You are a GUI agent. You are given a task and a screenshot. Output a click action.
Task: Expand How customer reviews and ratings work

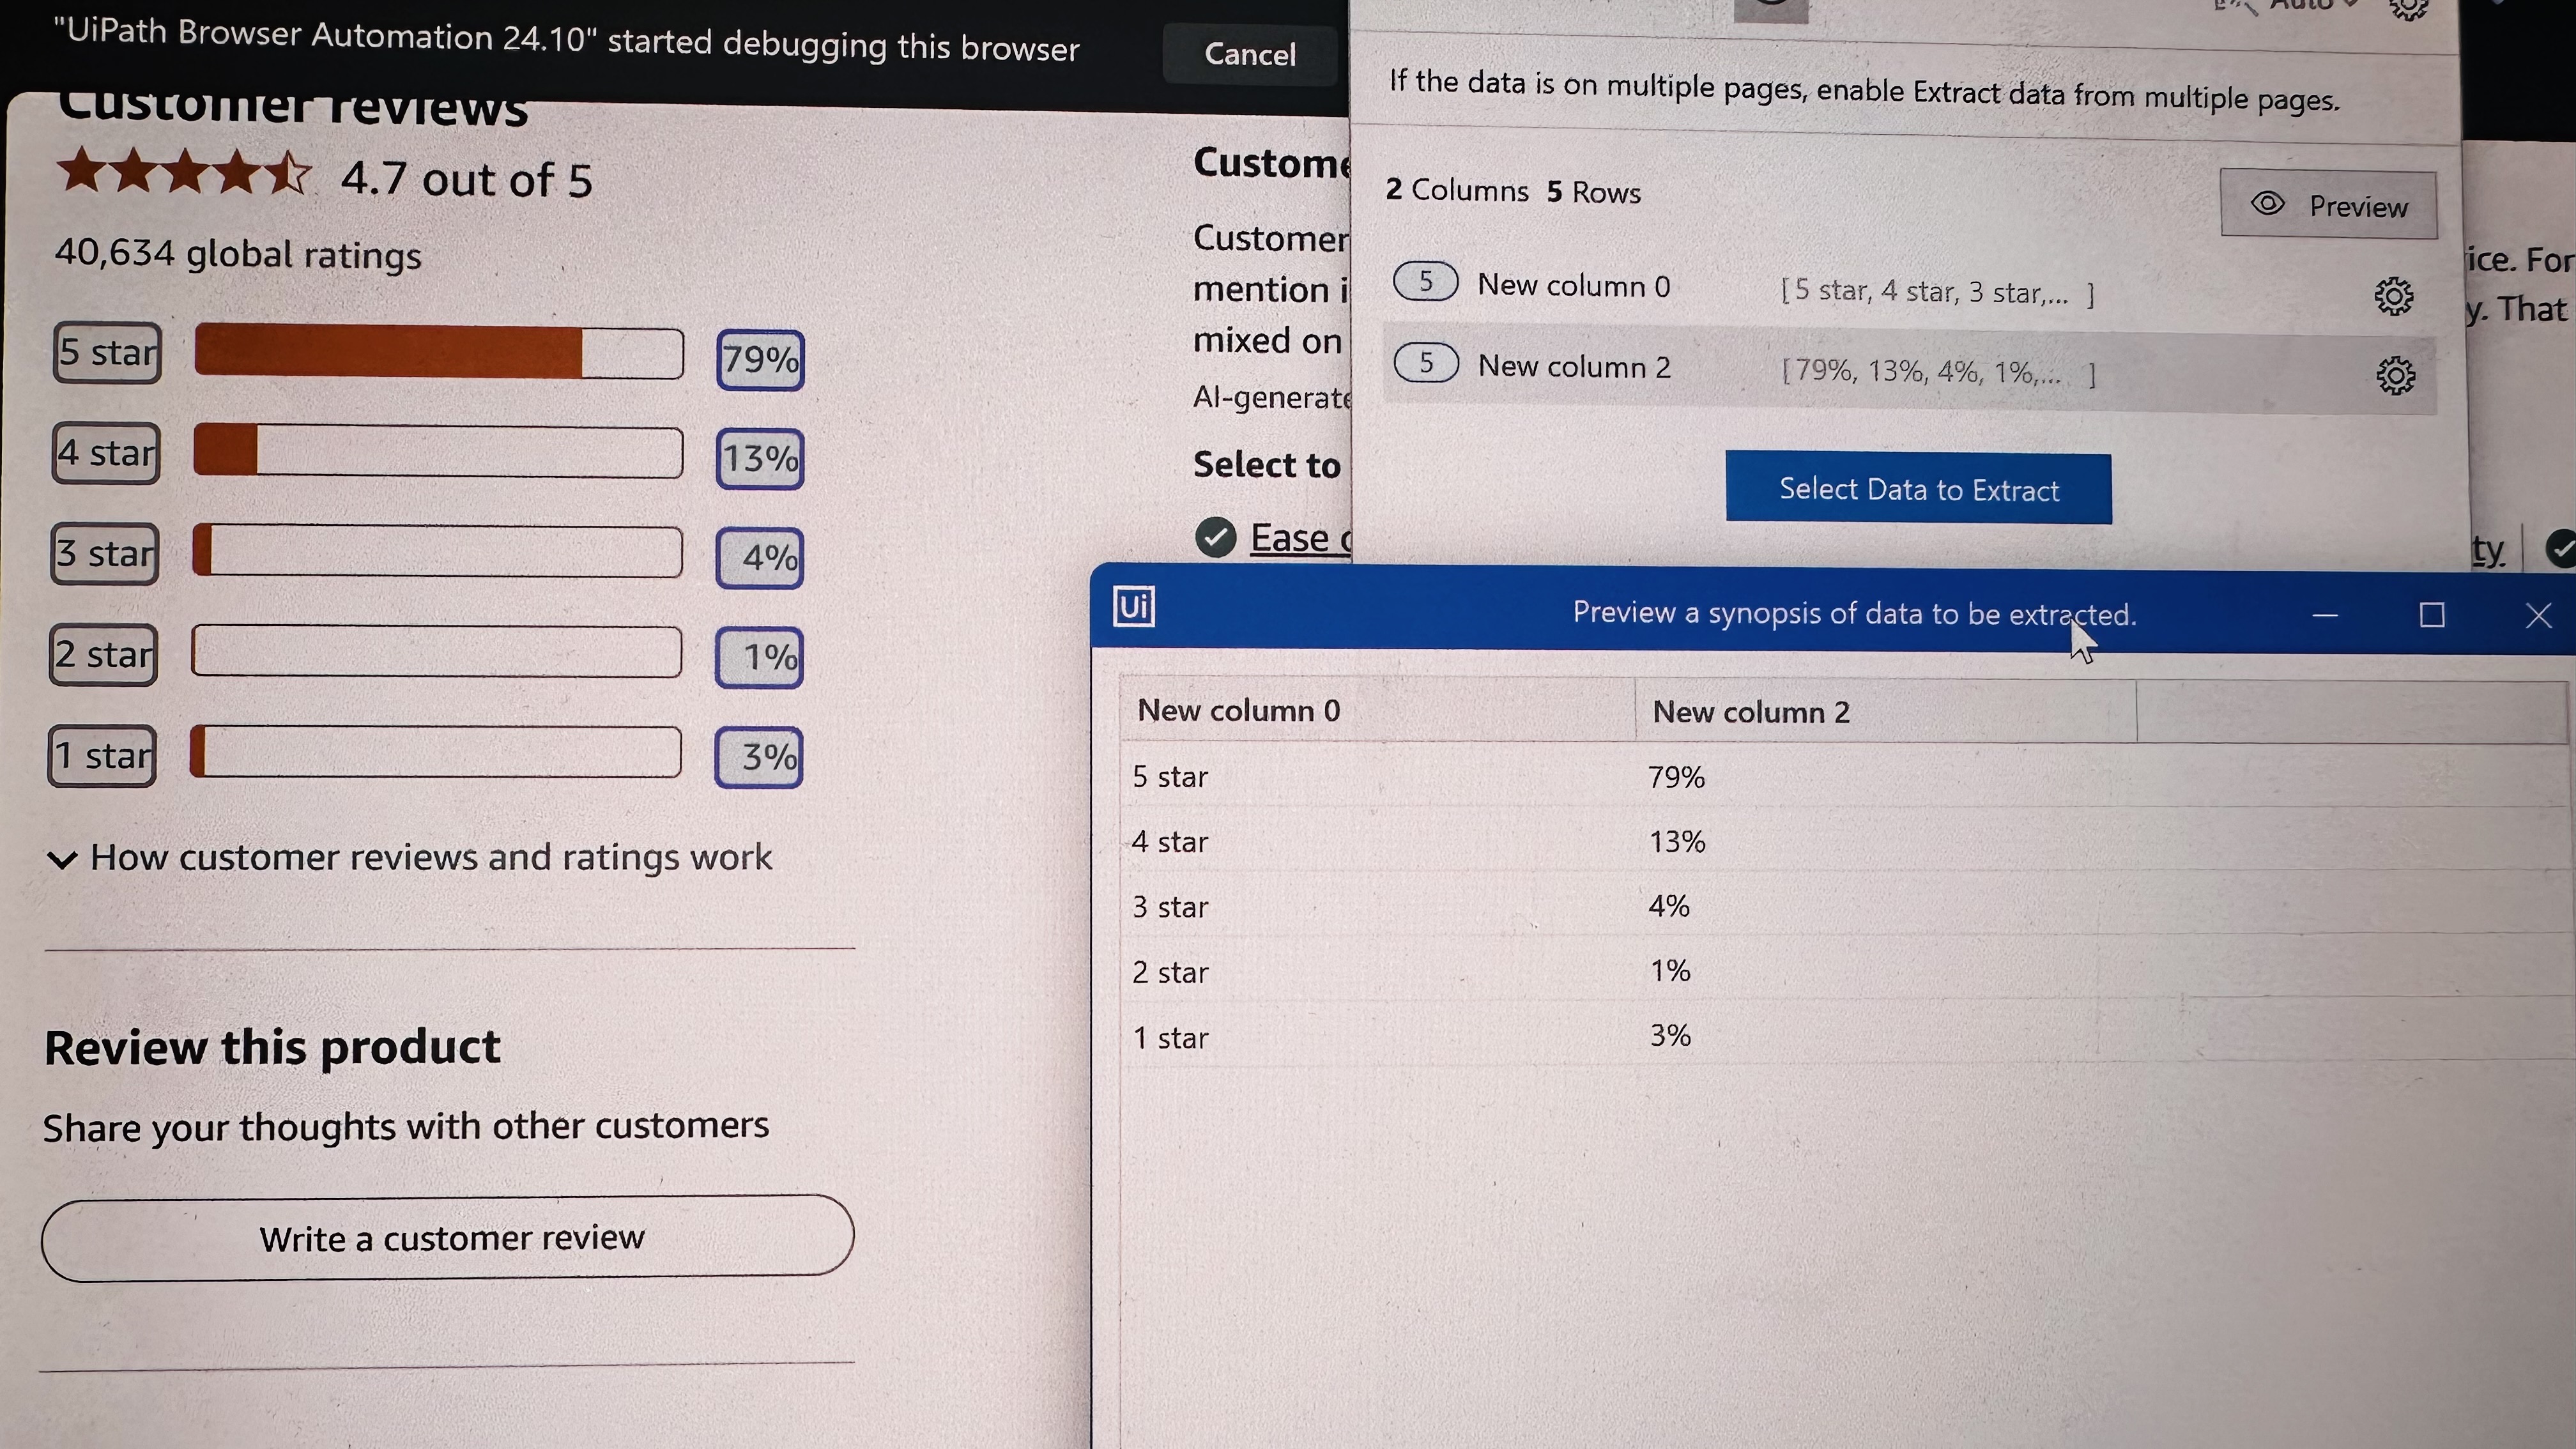[411, 857]
